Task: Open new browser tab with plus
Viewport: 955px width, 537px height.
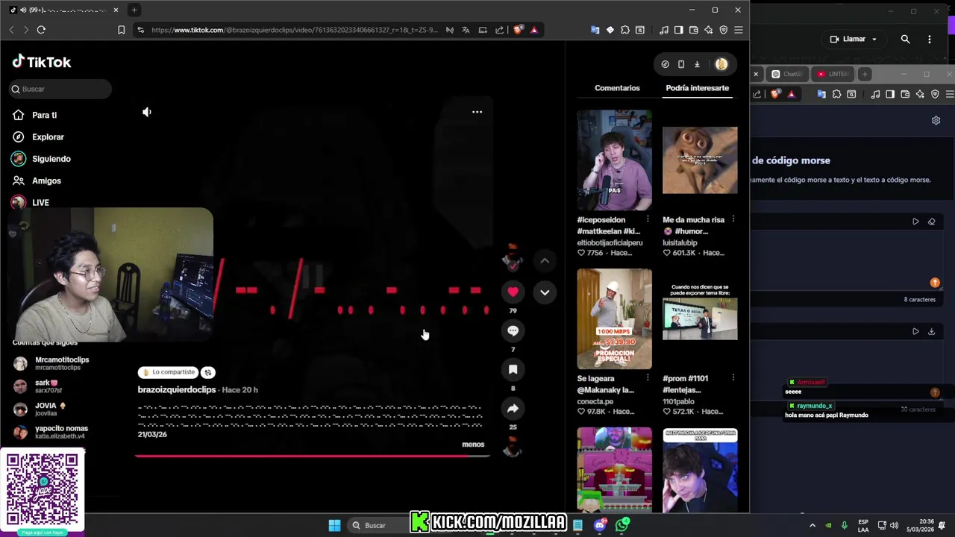Action: [x=134, y=10]
